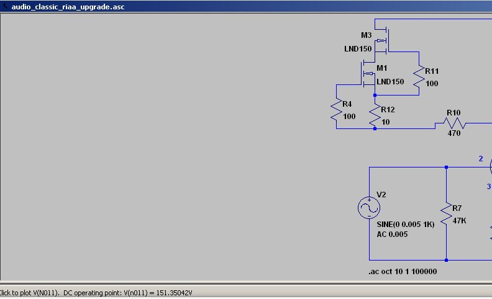Click the M1 label text
492x299 pixels.
(x=382, y=68)
